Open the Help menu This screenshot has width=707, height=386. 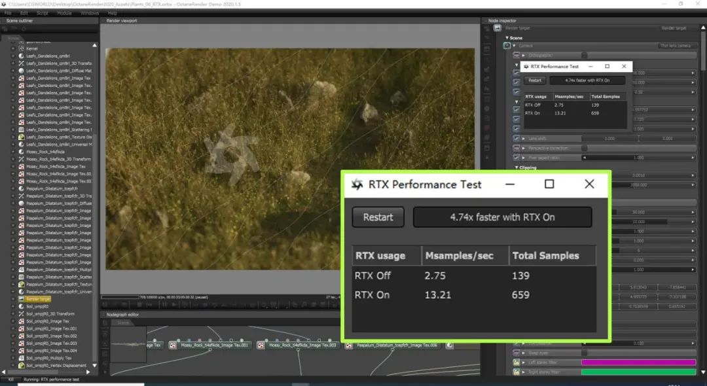(113, 13)
